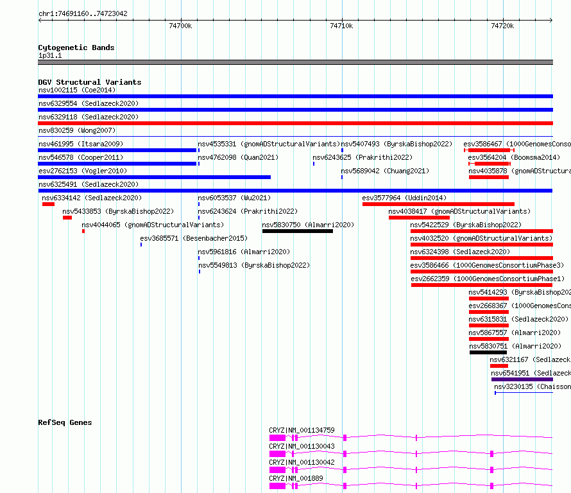Click DGV Structural Variants track title
The image size is (571, 493).
click(x=90, y=82)
